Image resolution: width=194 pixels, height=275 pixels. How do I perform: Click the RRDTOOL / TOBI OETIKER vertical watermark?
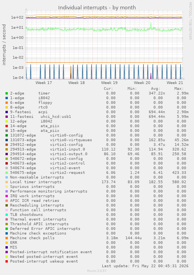pyautogui.click(x=190, y=21)
